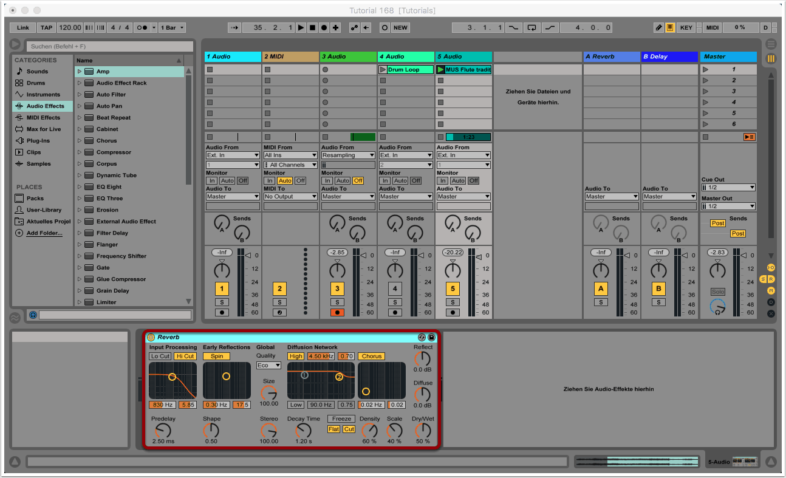Click the Reverb device activator icon

point(151,337)
